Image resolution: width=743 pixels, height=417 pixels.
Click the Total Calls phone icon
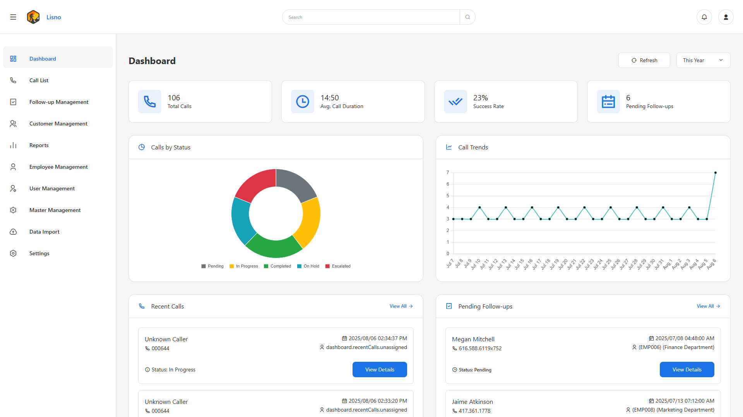[150, 102]
